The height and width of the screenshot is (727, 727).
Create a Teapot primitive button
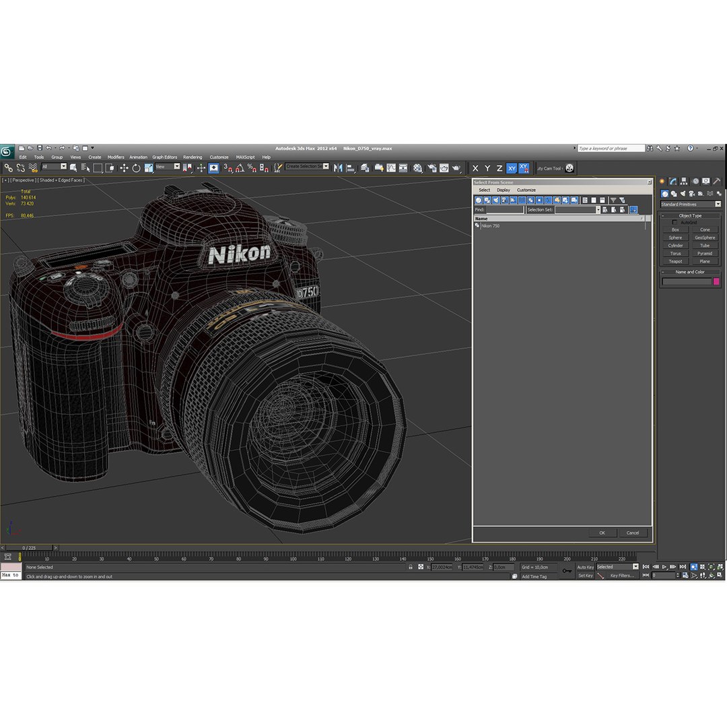click(675, 261)
